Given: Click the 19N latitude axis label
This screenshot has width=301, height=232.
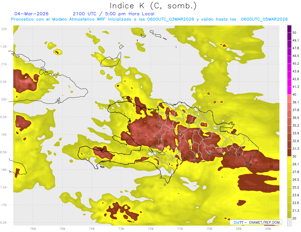Looking at the screenshot, I should (4, 134).
